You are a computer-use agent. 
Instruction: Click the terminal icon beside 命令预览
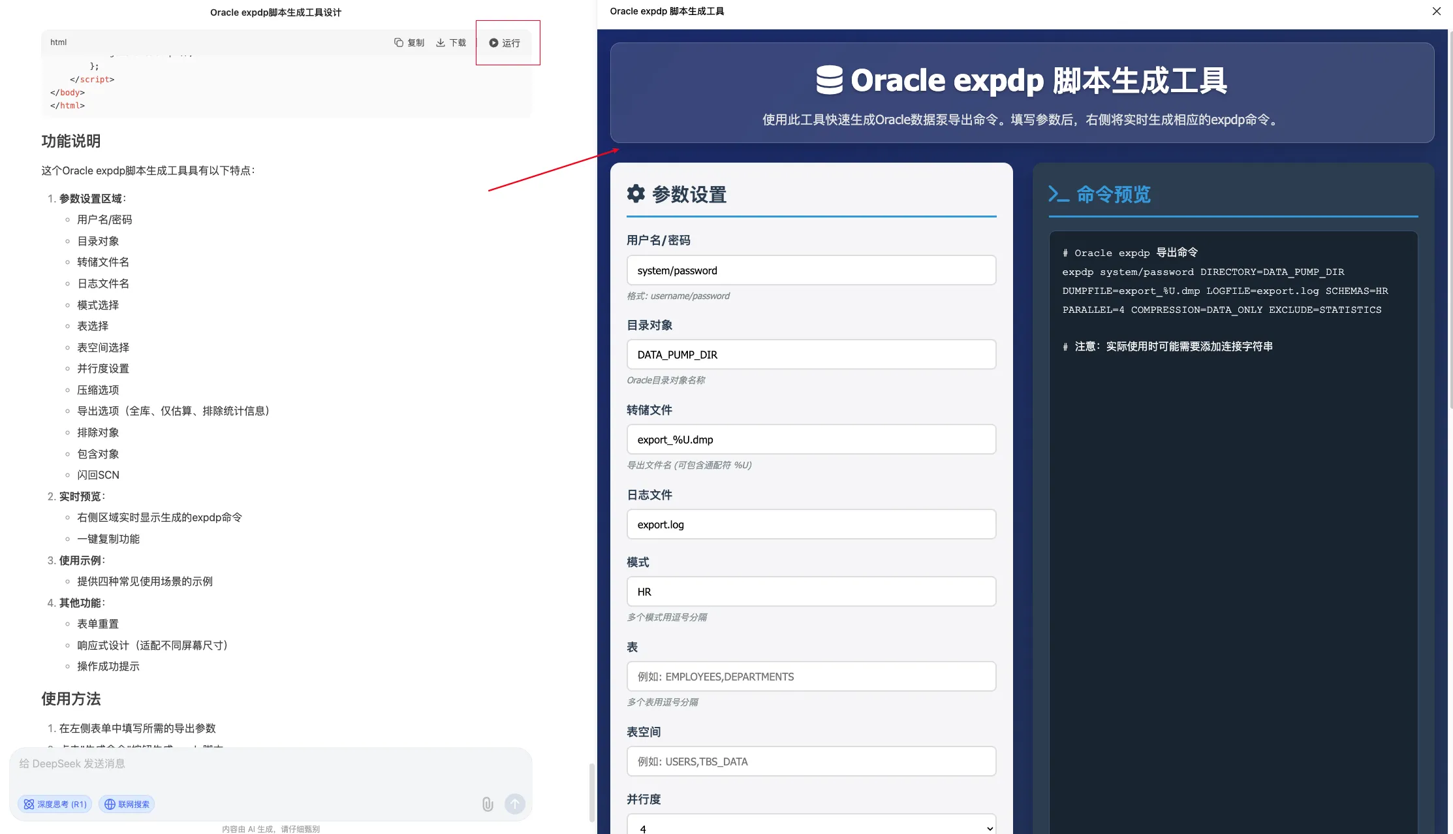point(1058,193)
